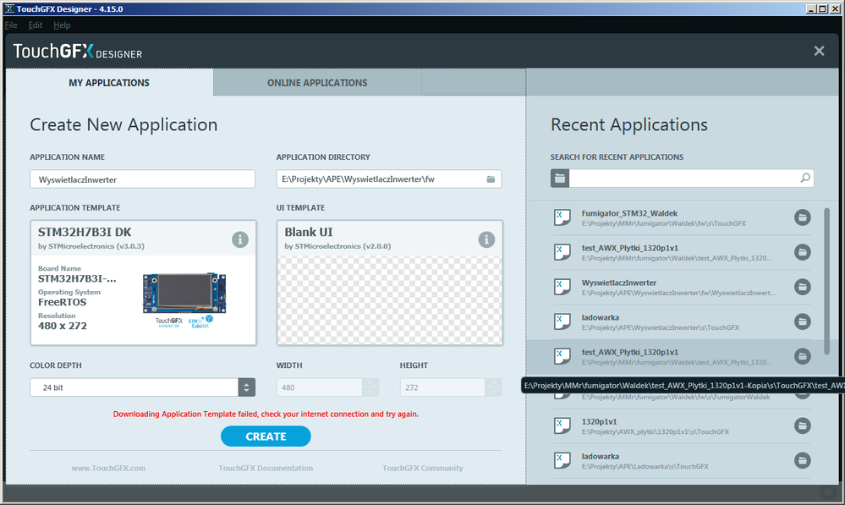The image size is (845, 505).
Task: Click the Width value field
Action: click(319, 387)
